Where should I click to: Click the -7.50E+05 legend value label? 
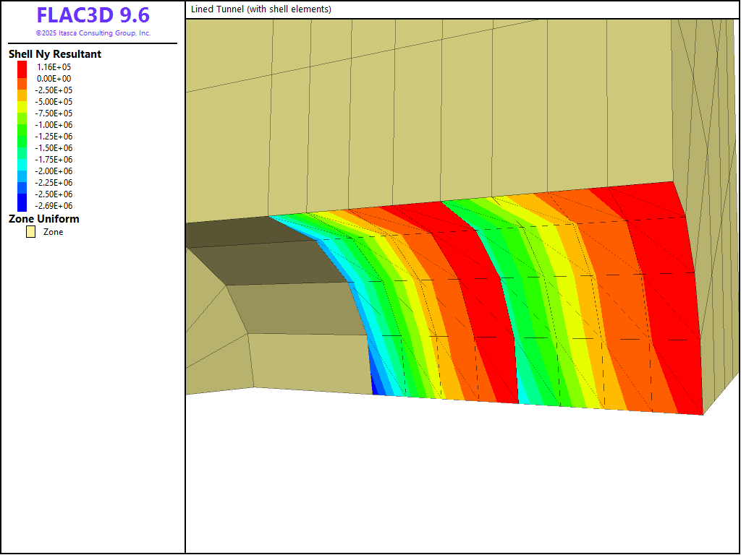[x=54, y=113]
